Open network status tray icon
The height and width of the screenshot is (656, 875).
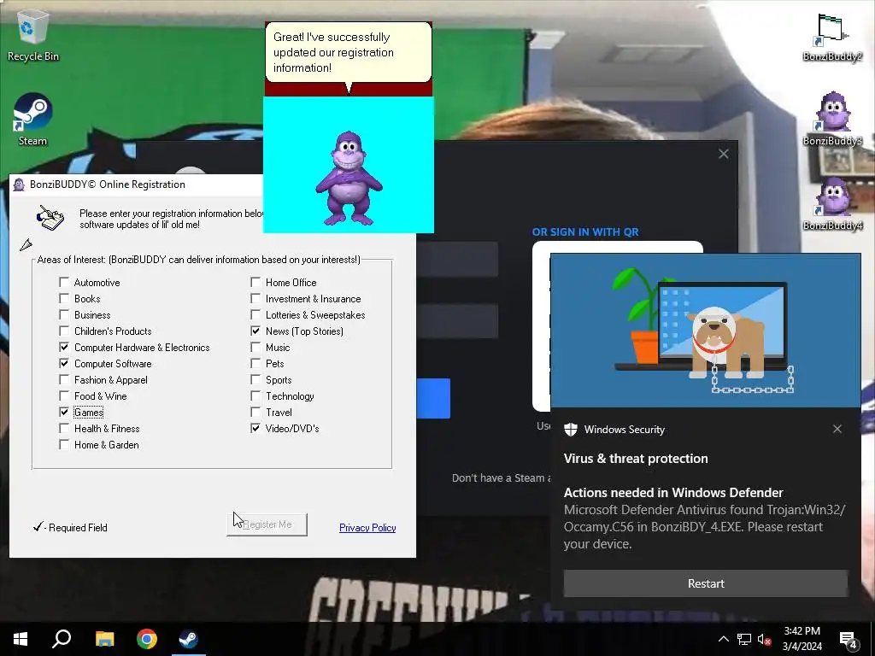(744, 639)
